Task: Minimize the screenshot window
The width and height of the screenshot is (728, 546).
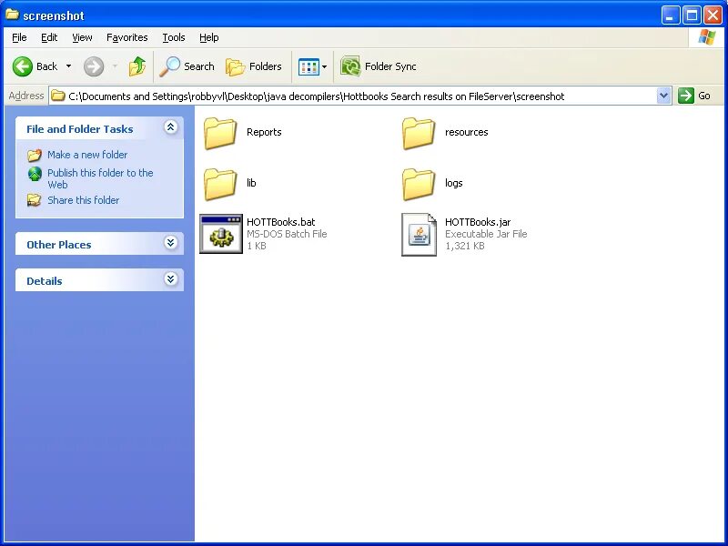Action: coord(670,15)
